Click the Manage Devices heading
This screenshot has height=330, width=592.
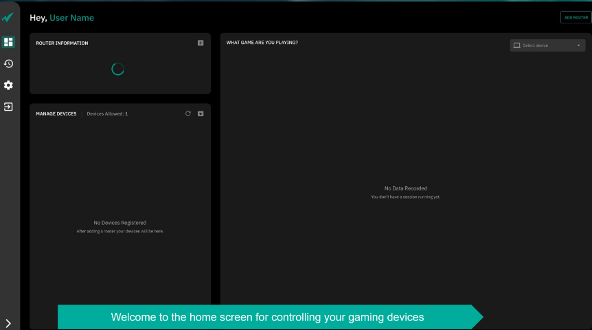[x=56, y=113]
